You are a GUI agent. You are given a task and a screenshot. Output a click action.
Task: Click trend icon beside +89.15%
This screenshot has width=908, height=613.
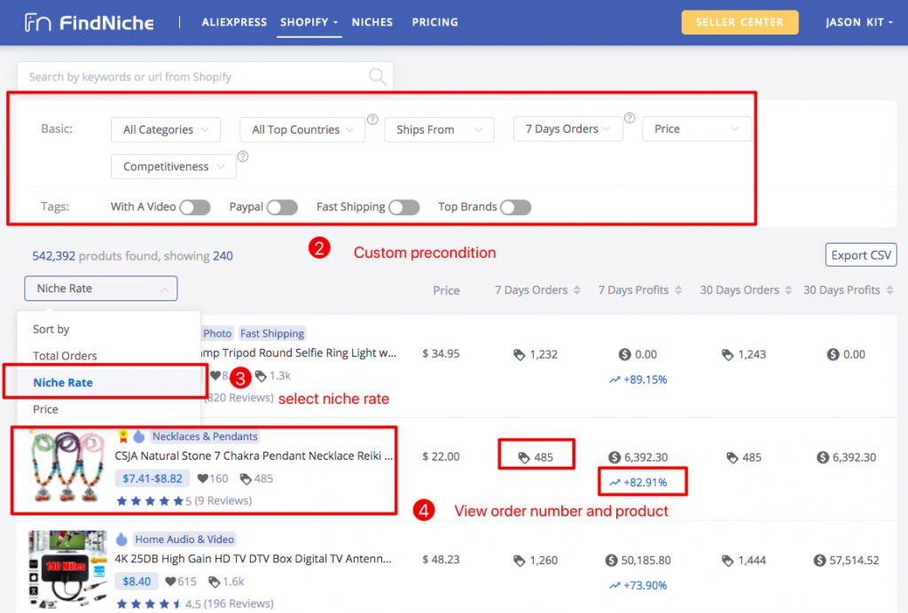click(x=615, y=380)
